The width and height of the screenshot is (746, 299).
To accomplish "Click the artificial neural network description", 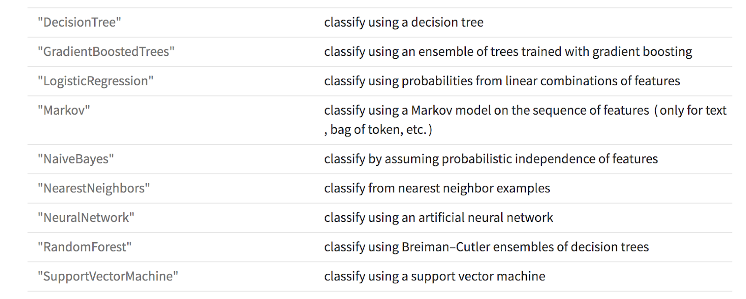I will click(x=438, y=217).
